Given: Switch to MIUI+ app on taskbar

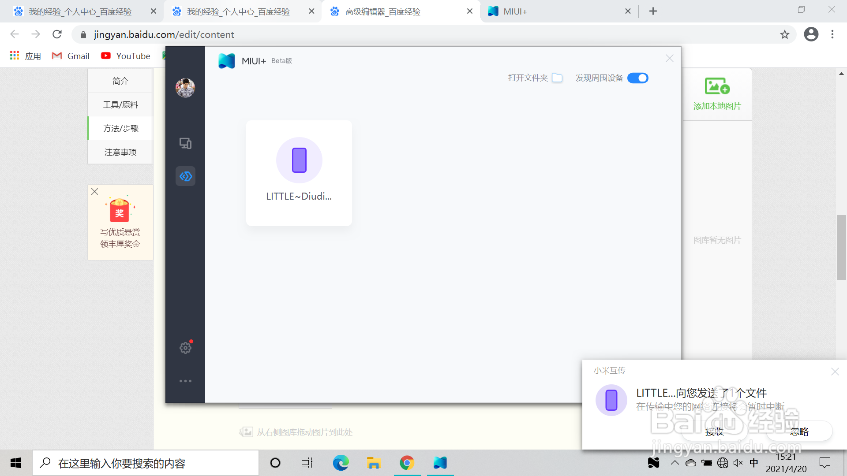Looking at the screenshot, I should tap(440, 463).
